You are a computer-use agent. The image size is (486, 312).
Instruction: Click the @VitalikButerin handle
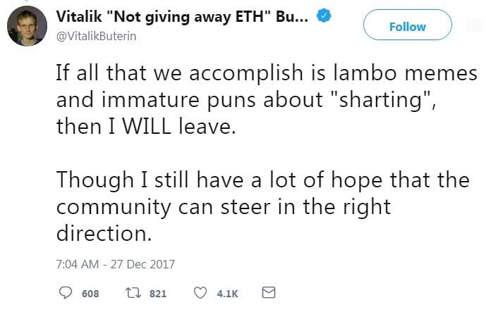tap(96, 36)
